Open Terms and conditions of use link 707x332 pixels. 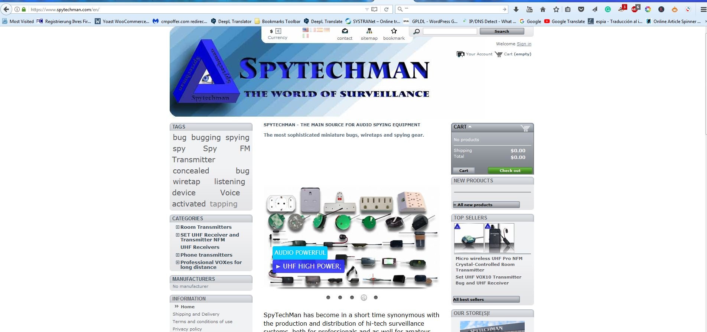coord(202,322)
